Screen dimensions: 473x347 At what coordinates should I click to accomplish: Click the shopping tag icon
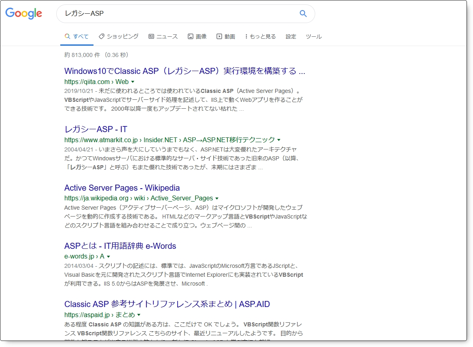[x=102, y=36]
